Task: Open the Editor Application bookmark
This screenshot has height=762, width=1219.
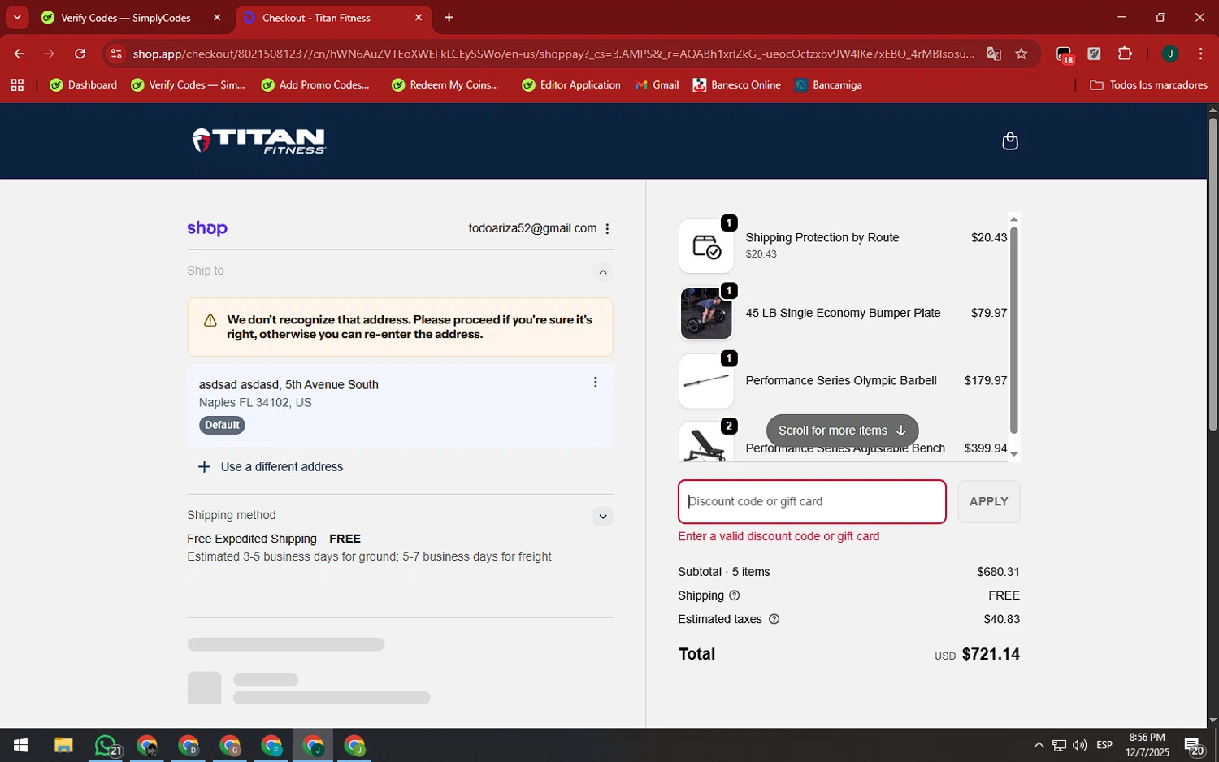Action: pos(571,84)
